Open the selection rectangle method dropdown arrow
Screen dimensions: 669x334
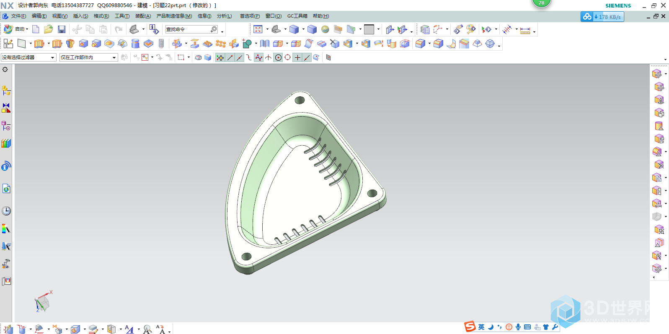189,57
